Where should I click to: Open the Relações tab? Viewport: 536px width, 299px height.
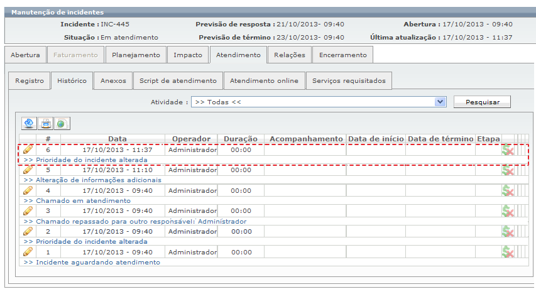tap(290, 55)
